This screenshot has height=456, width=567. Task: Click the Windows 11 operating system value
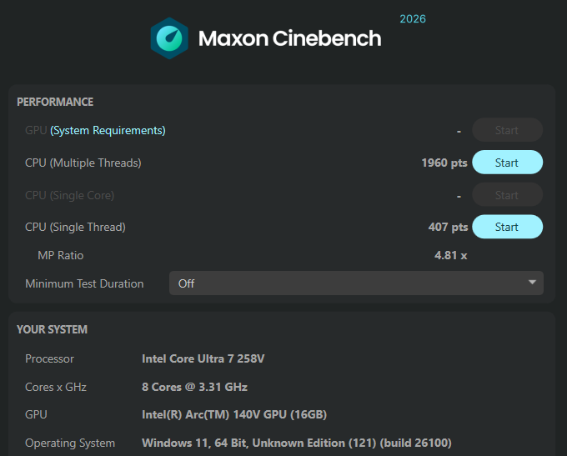coord(297,443)
